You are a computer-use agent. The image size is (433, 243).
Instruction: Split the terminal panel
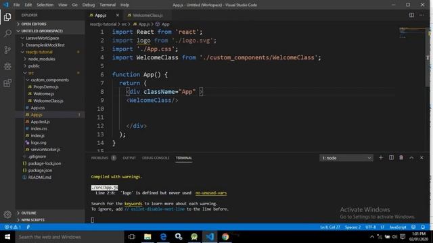391,157
